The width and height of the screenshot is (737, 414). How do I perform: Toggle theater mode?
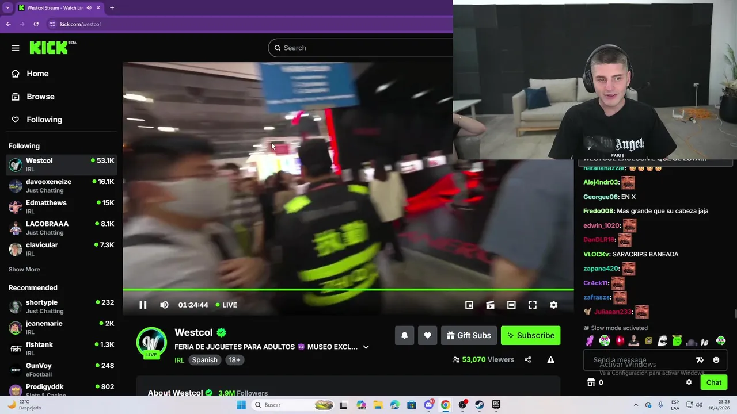(x=511, y=305)
